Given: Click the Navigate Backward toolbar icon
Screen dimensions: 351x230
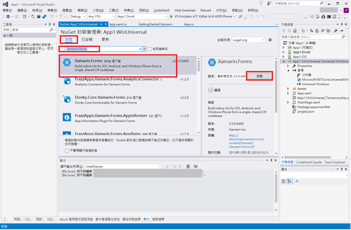Looking at the screenshot, I should point(8,16).
